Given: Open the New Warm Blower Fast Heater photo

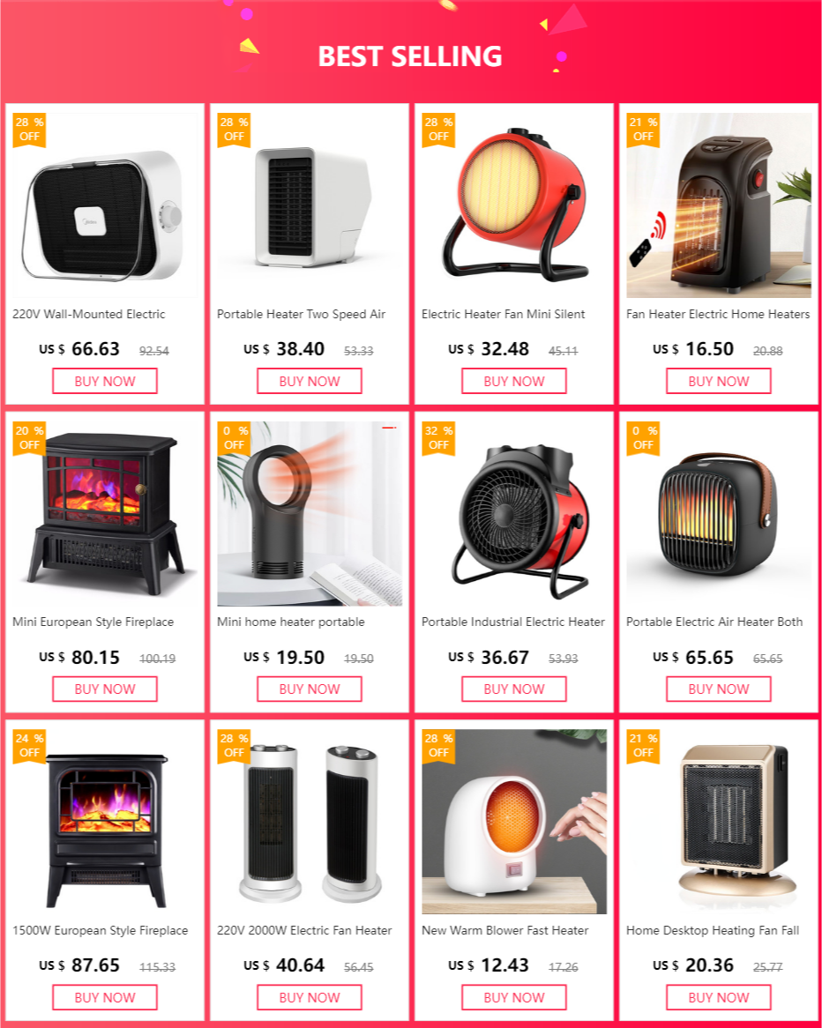Looking at the screenshot, I should (514, 822).
